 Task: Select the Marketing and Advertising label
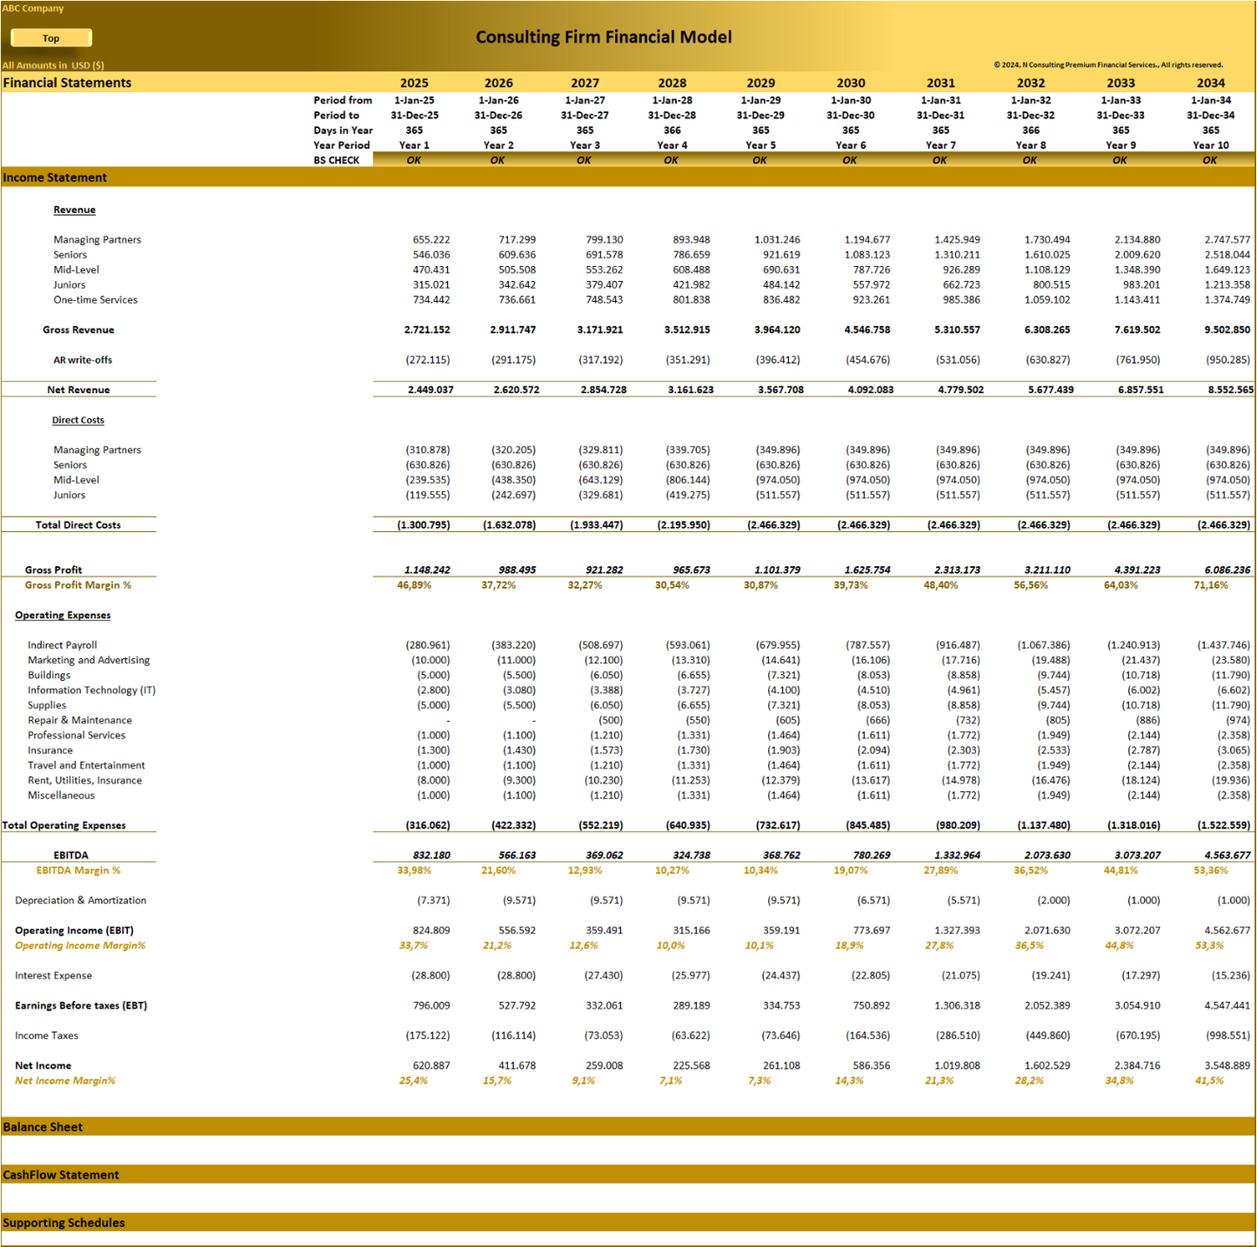[x=89, y=661]
